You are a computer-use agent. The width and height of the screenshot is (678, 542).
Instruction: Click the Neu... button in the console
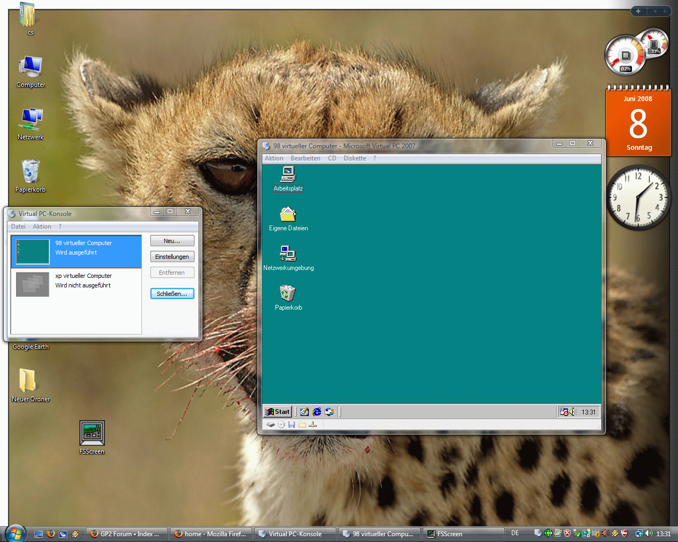(172, 241)
